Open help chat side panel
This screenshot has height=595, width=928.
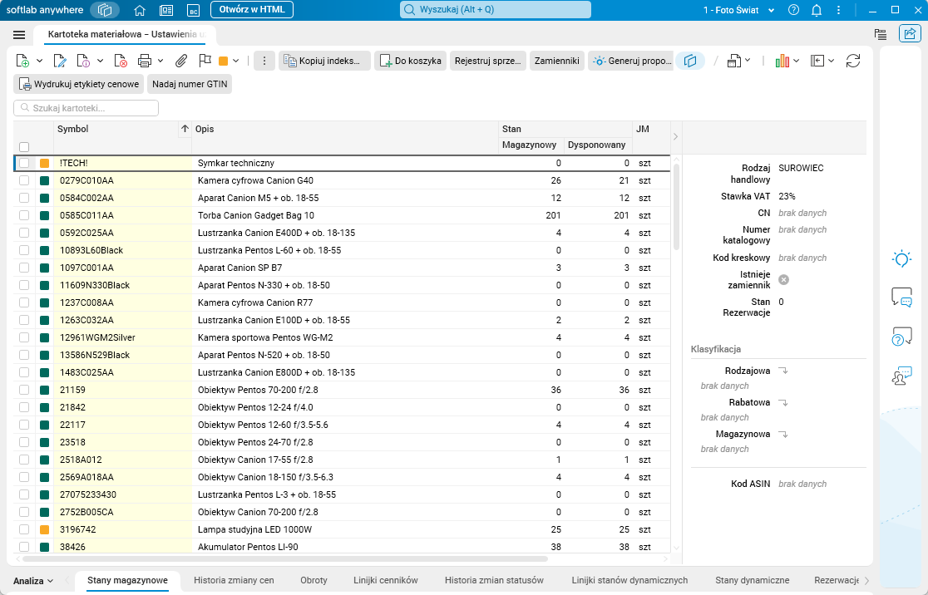pos(901,337)
